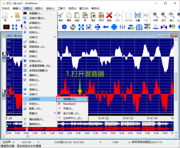The width and height of the screenshot is (180, 148).
Task: Click the Cut (剪切) scissors icon
Action: (x=61, y=15)
